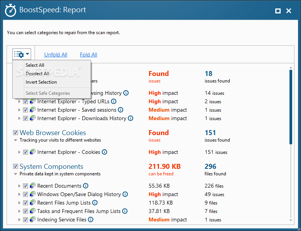
Task: Uncheck the Recent Documents checkbox
Action: [25, 186]
